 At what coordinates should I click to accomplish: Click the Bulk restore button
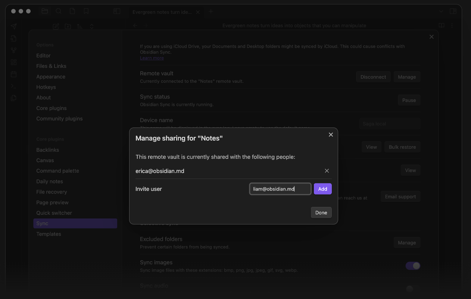point(402,147)
